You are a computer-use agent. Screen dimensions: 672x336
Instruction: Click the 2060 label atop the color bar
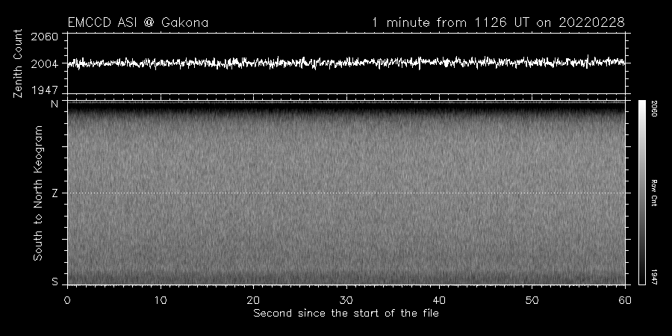tap(654, 109)
